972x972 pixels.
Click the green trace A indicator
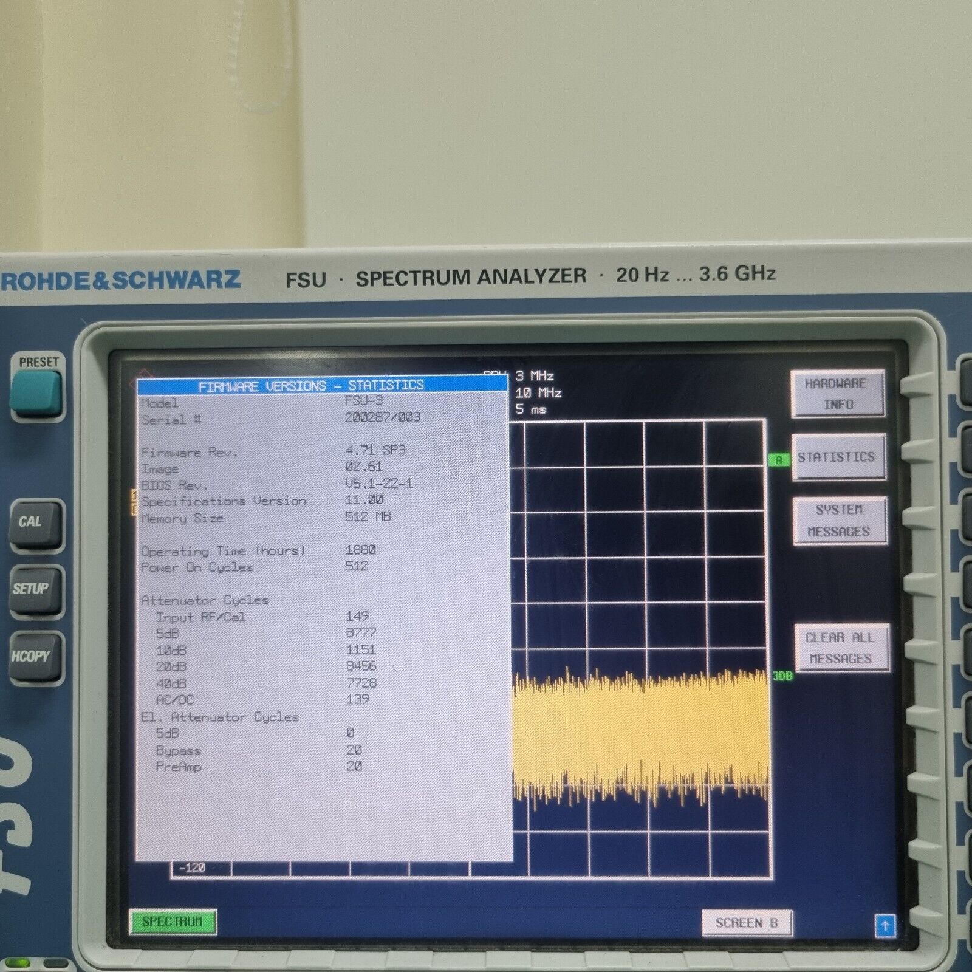[x=778, y=460]
